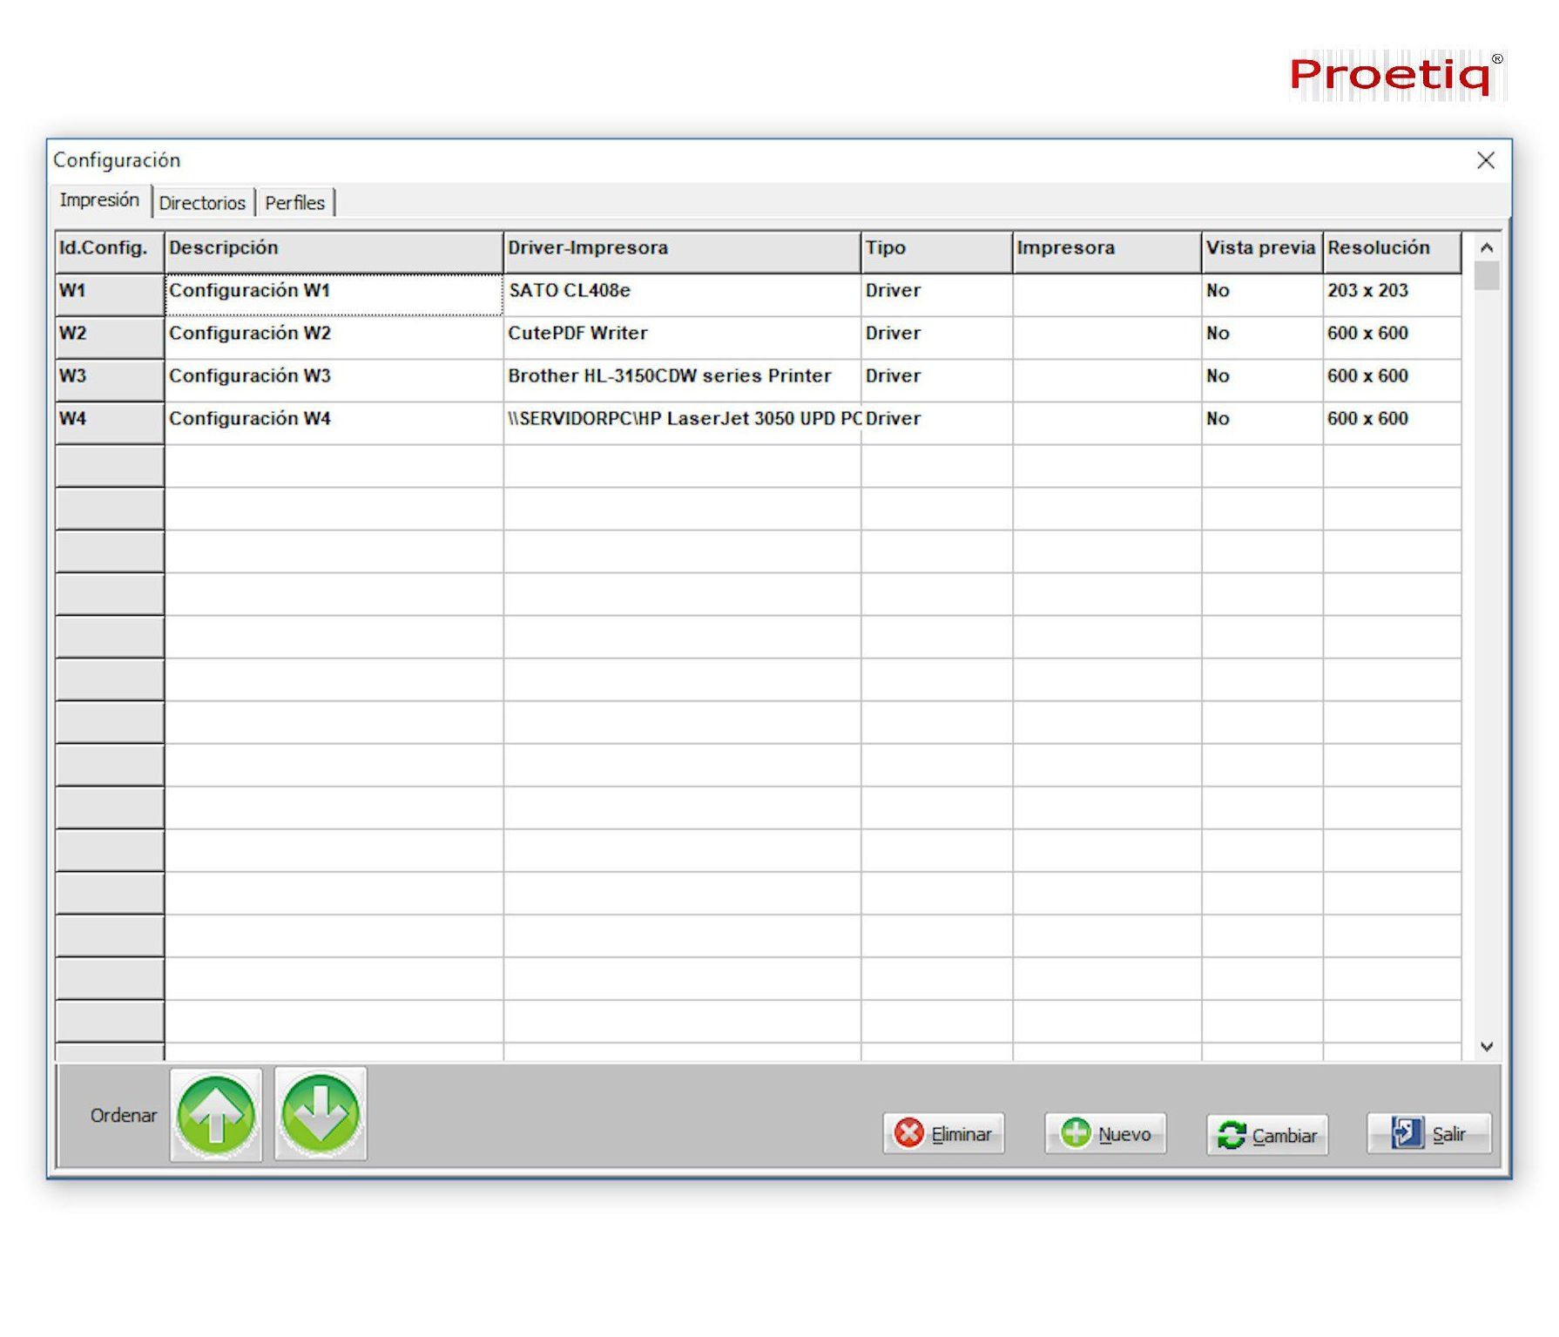
Task: Click the Resolución column header
Action: pos(1391,250)
